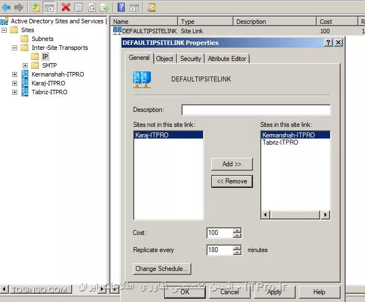Click the red Delete X icon
The image size is (365, 302).
tap(65, 7)
